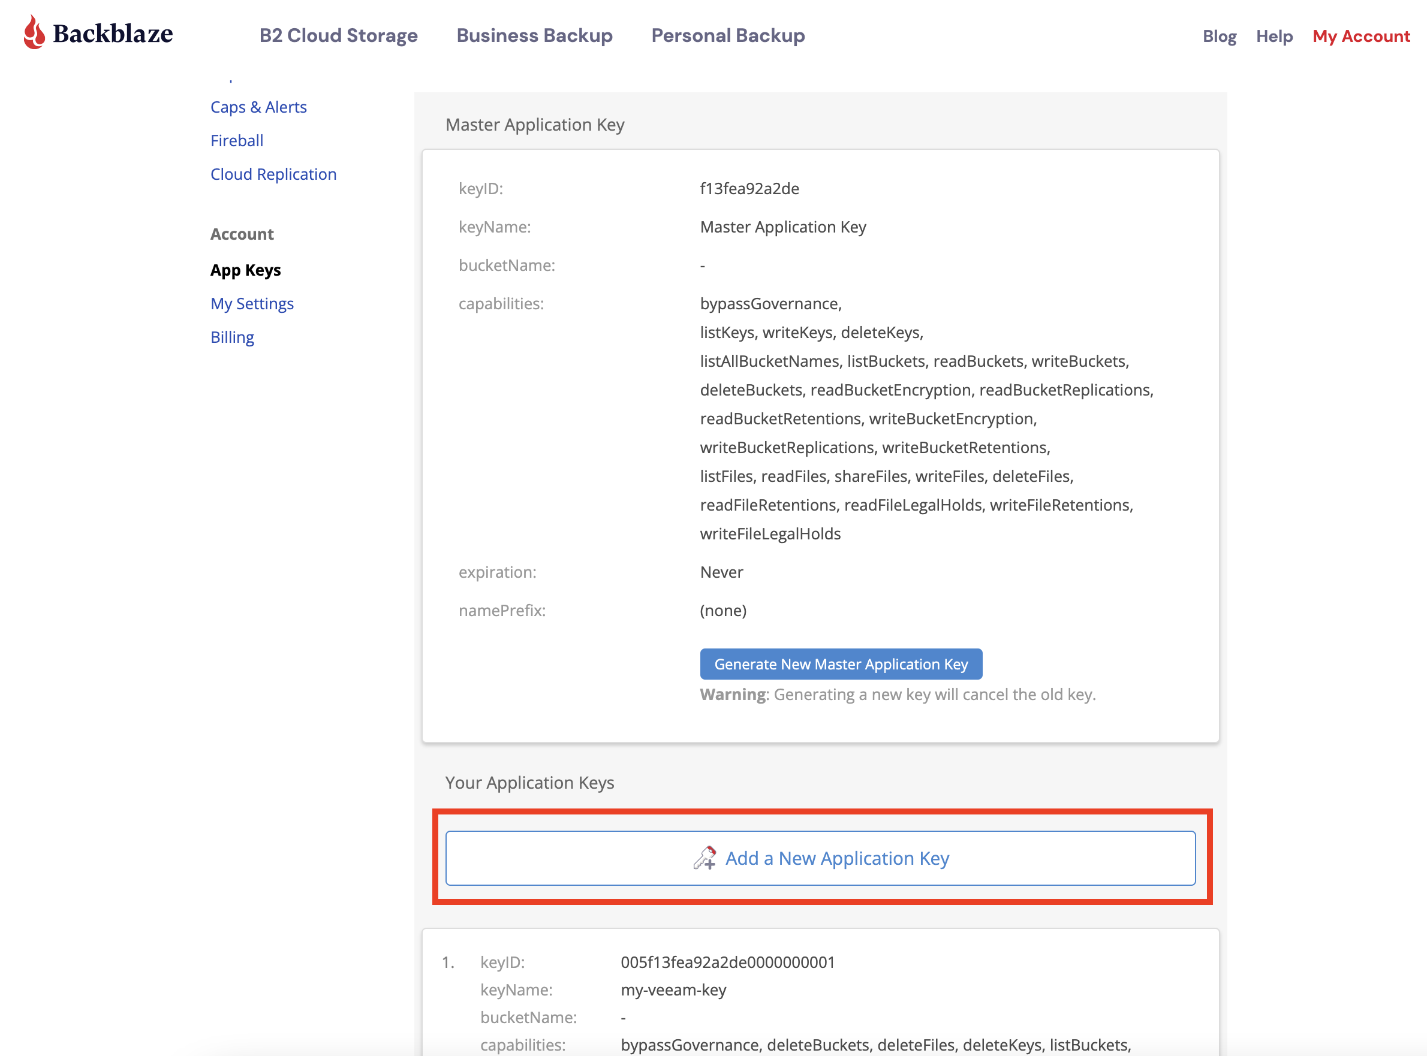Open My Settings page

click(x=252, y=304)
